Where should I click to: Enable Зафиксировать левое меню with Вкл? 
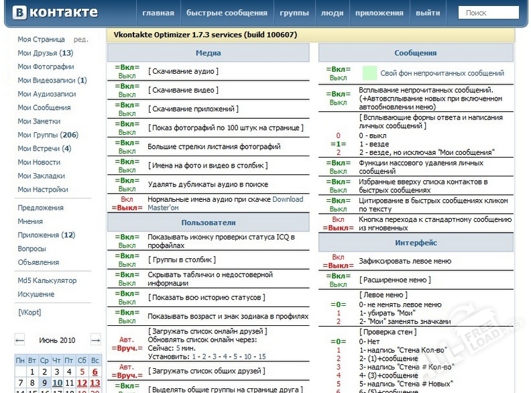(339, 257)
